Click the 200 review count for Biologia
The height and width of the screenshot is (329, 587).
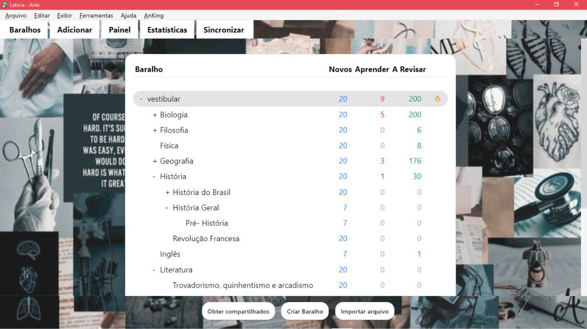click(x=415, y=115)
